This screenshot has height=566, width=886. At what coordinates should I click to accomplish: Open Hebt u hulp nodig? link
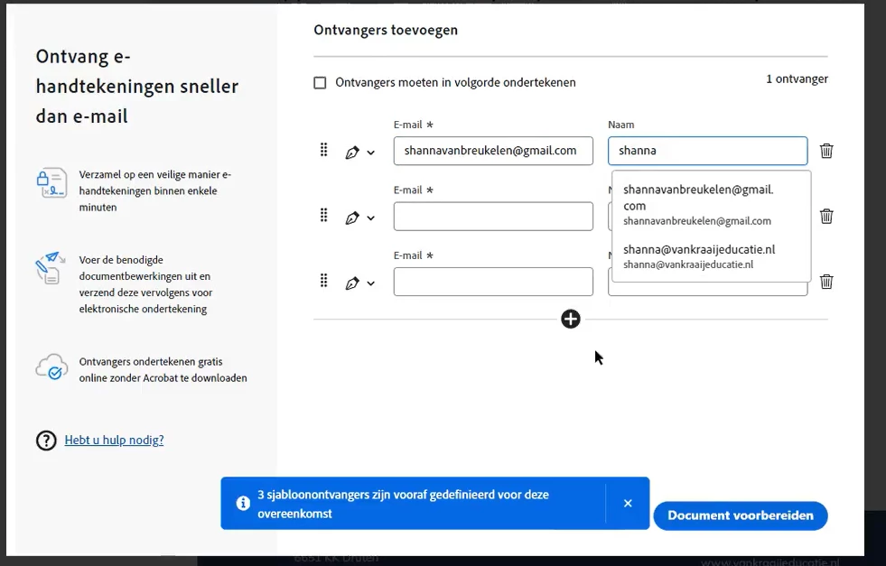pos(114,440)
